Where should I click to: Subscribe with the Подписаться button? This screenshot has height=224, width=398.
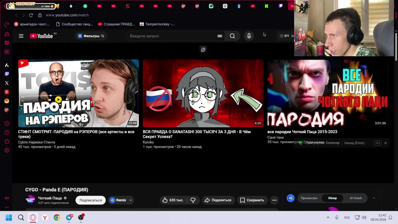click(x=90, y=200)
